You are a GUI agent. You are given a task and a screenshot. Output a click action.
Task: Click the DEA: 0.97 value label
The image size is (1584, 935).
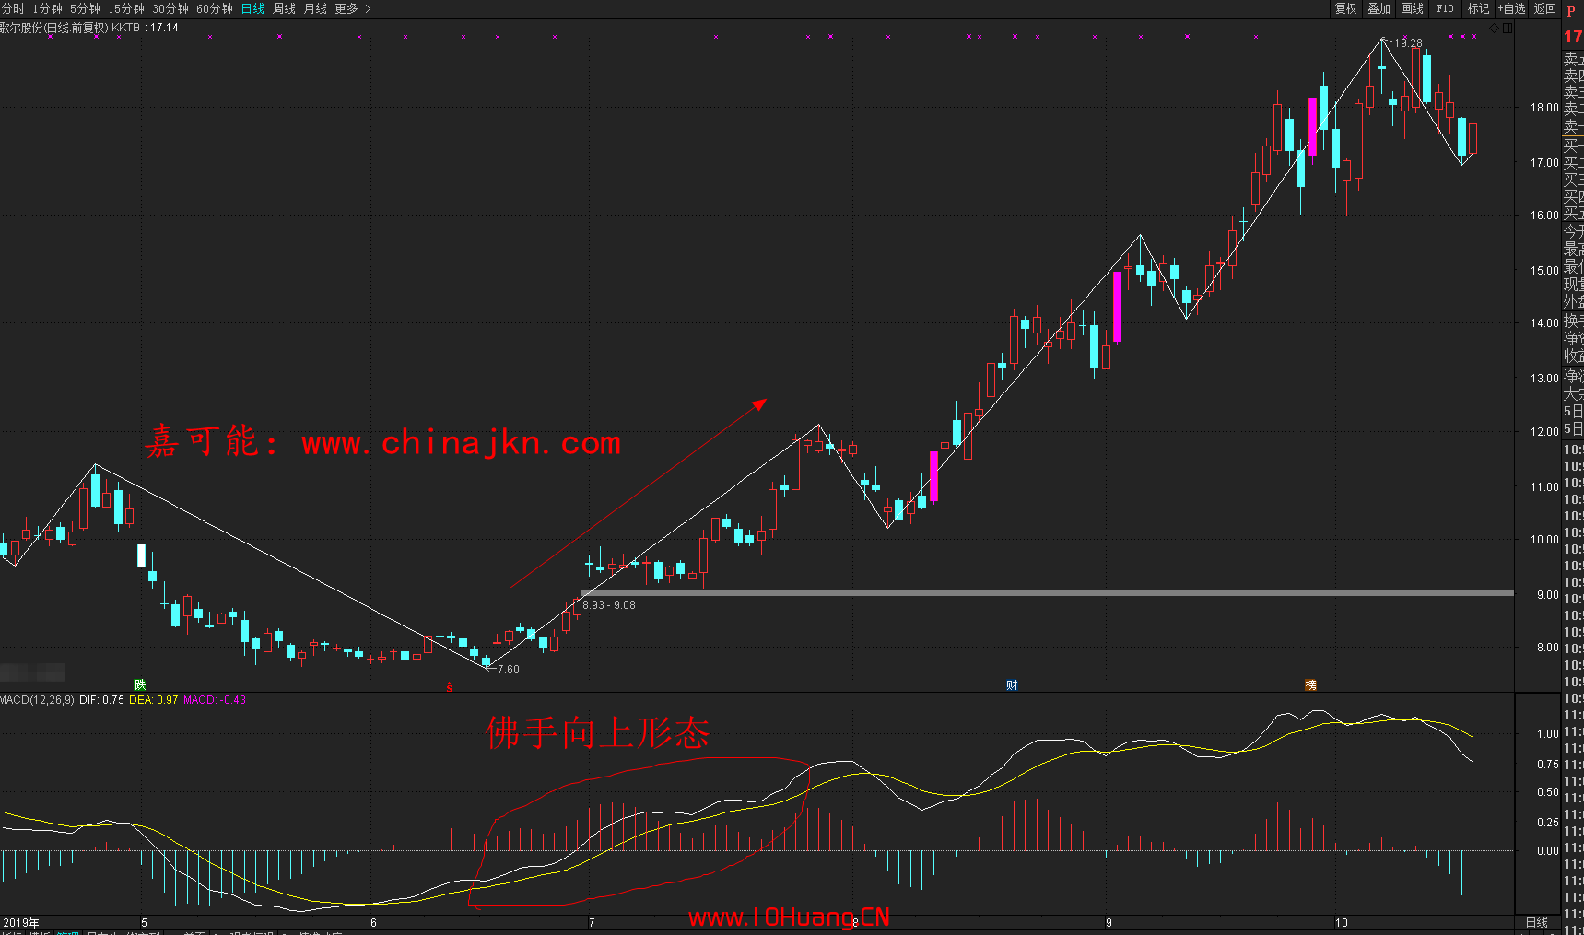[x=154, y=700]
